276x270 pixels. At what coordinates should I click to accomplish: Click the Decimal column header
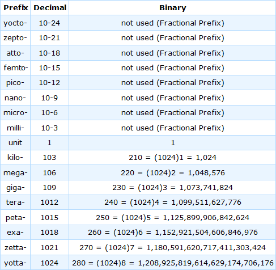(x=50, y=8)
